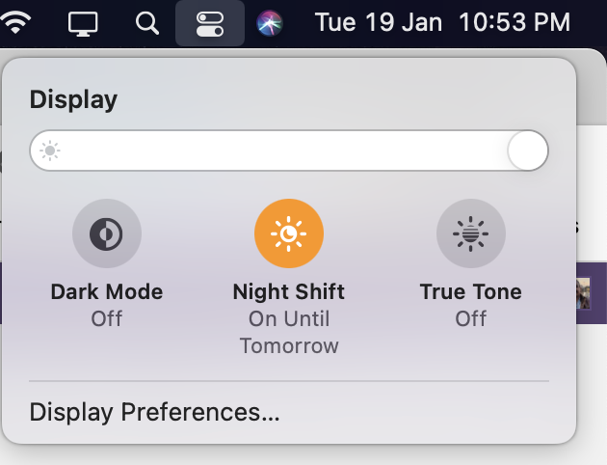Click the Dark Mode text label
Screen dimensions: 607x465
(x=107, y=291)
